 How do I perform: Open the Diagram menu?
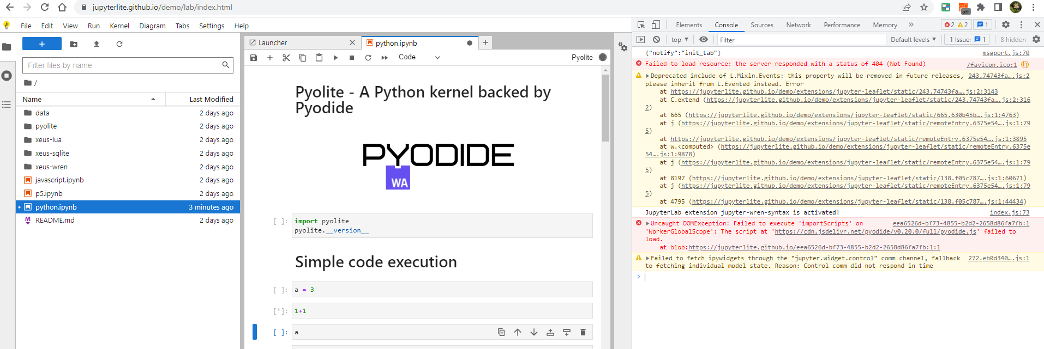(152, 26)
